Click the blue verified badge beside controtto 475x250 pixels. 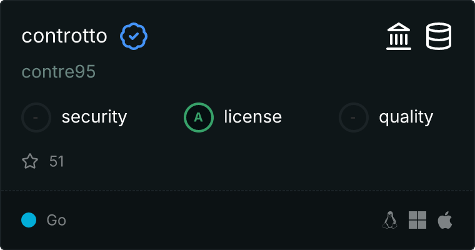click(x=134, y=36)
